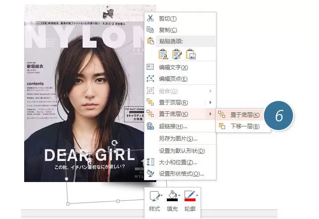Expand the 置于底层(K) submenu arrow
Viewport: 319px width, 219px height.
(x=211, y=114)
